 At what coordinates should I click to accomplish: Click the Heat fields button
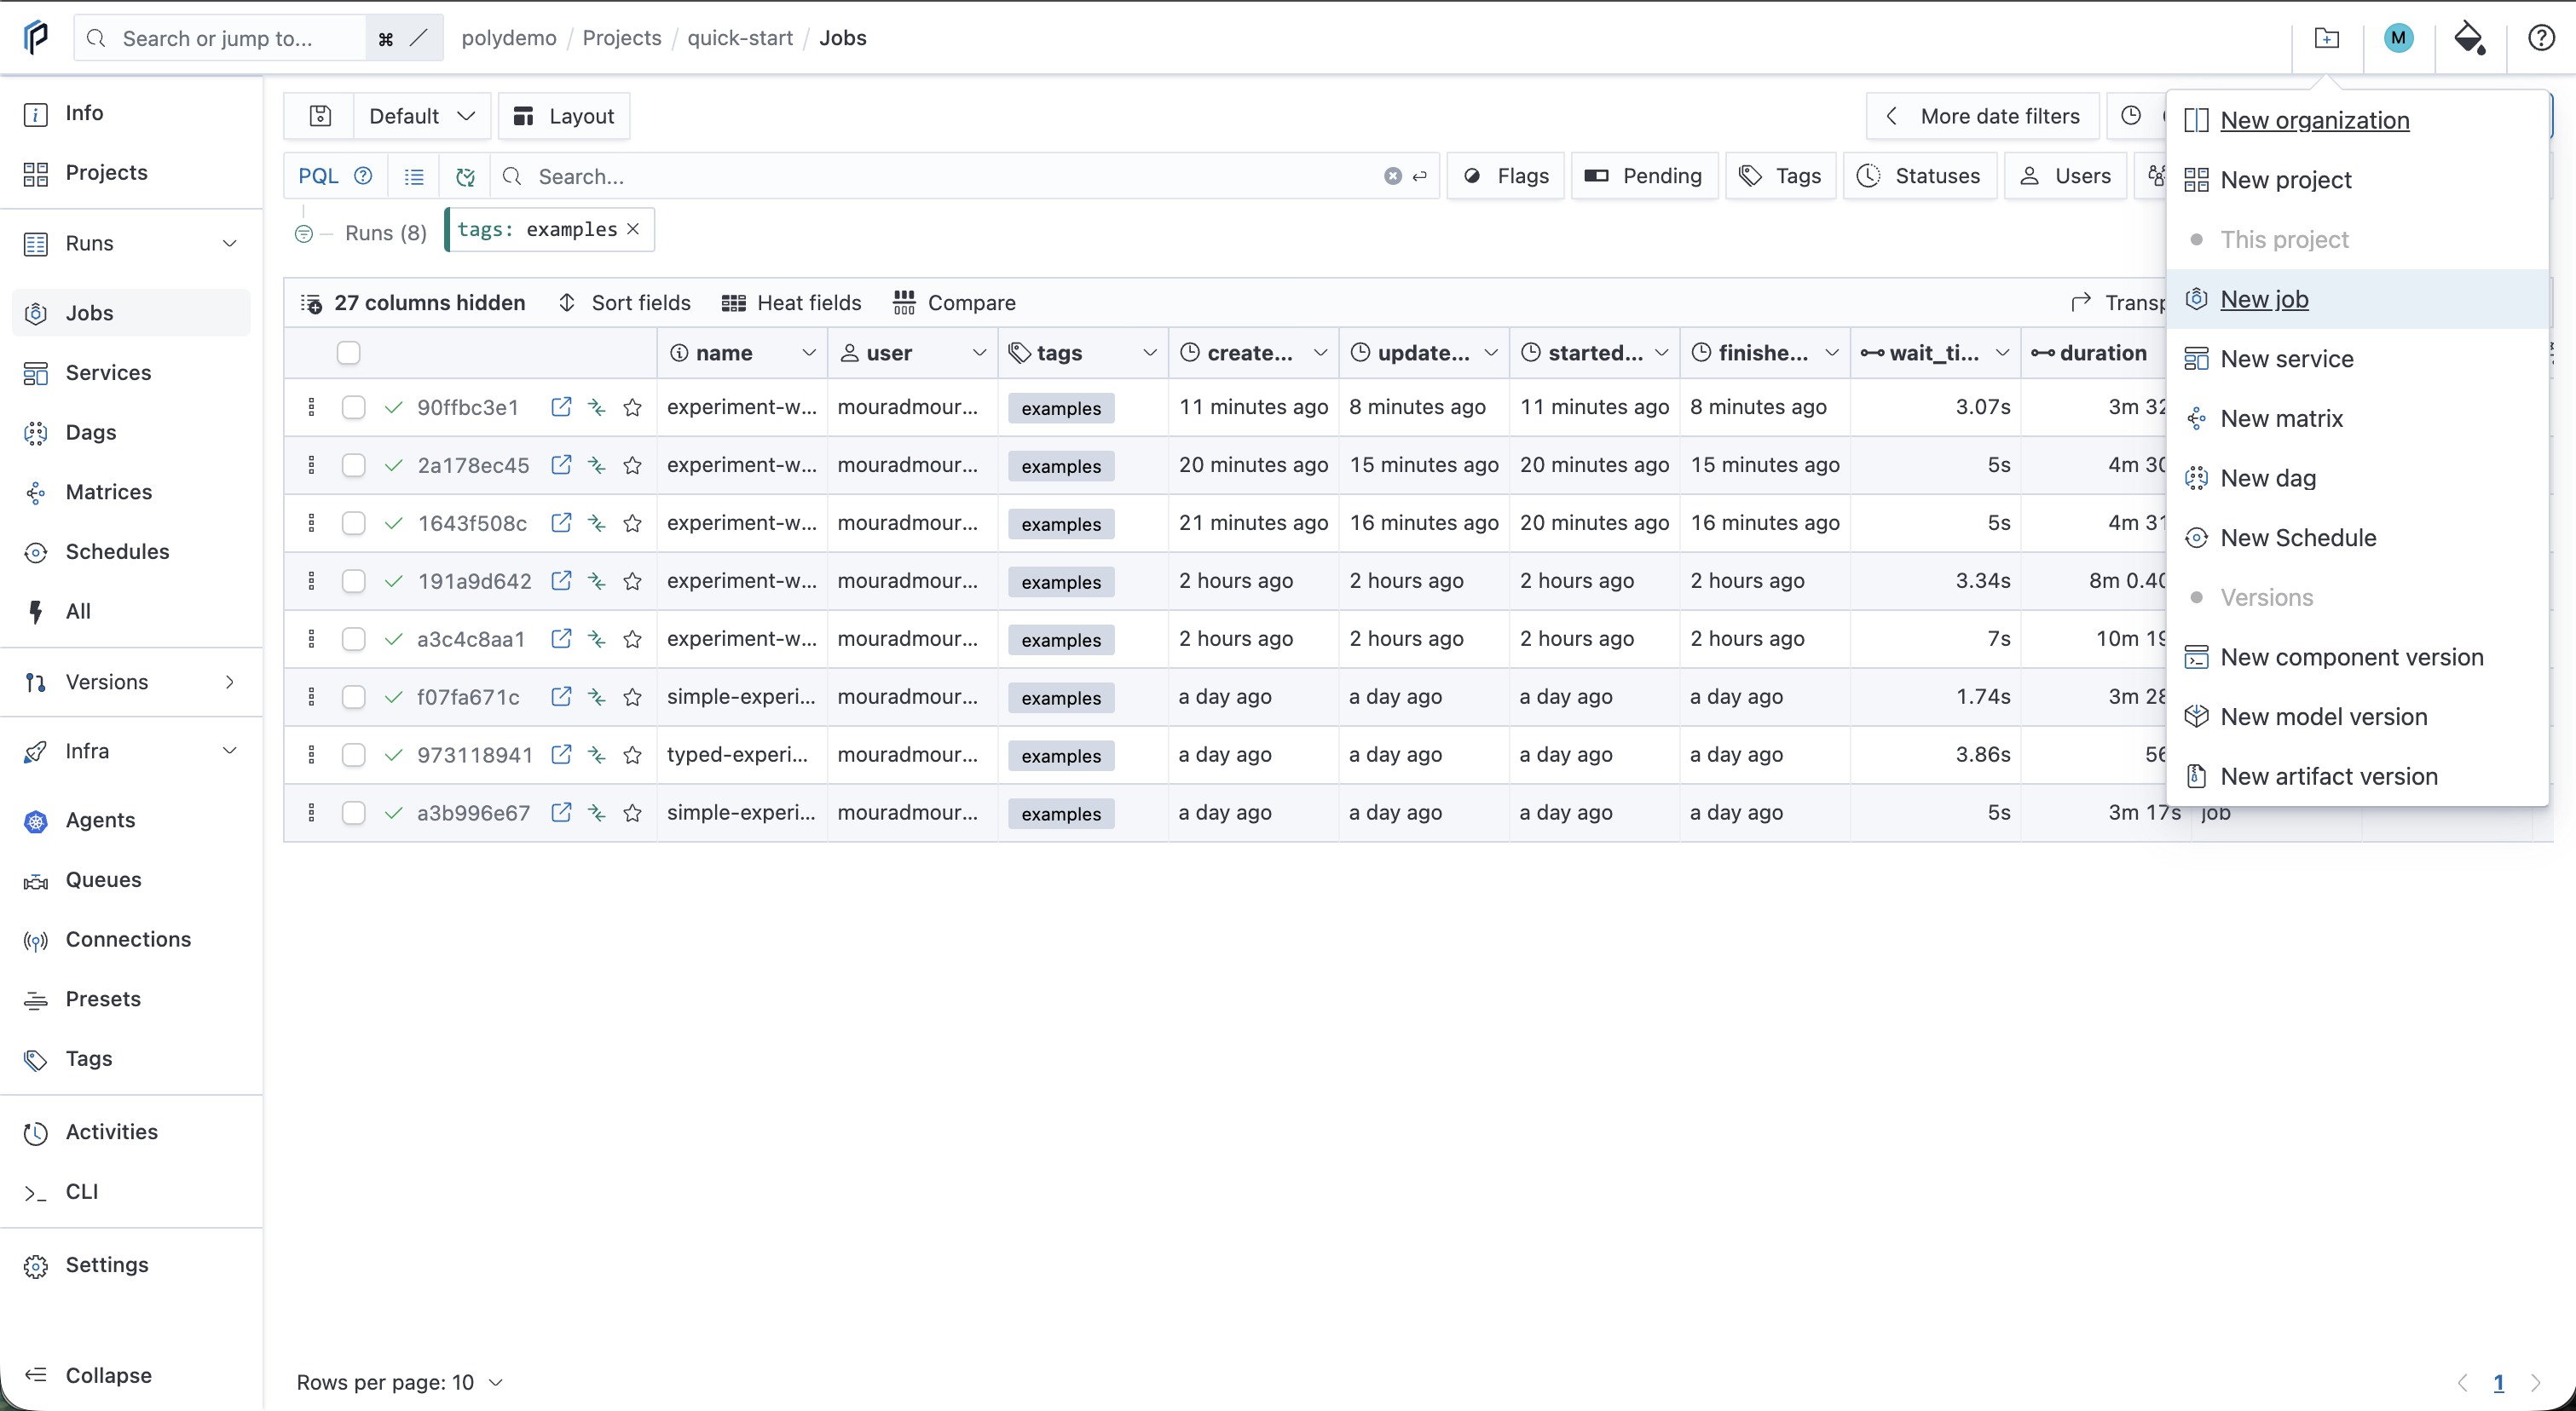coord(791,302)
